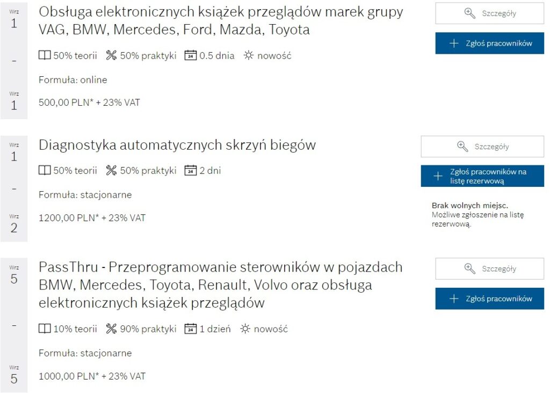550x393 pixels.
Task: Join reserve list for Diagnostyka course
Action: pyautogui.click(x=482, y=176)
